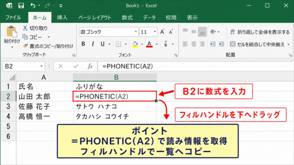
Task: Decrease font size with smaller A icon
Action: (x=170, y=32)
